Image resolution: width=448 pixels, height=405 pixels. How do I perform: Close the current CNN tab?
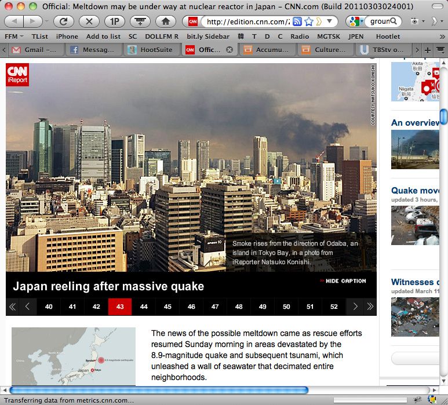click(229, 50)
